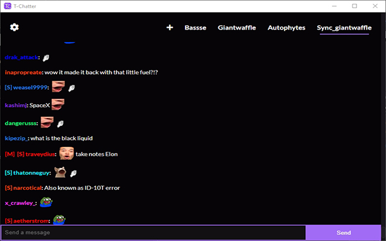The image size is (386, 241).
Task: Click the face emote in traveydius's message
Action: tap(66, 153)
